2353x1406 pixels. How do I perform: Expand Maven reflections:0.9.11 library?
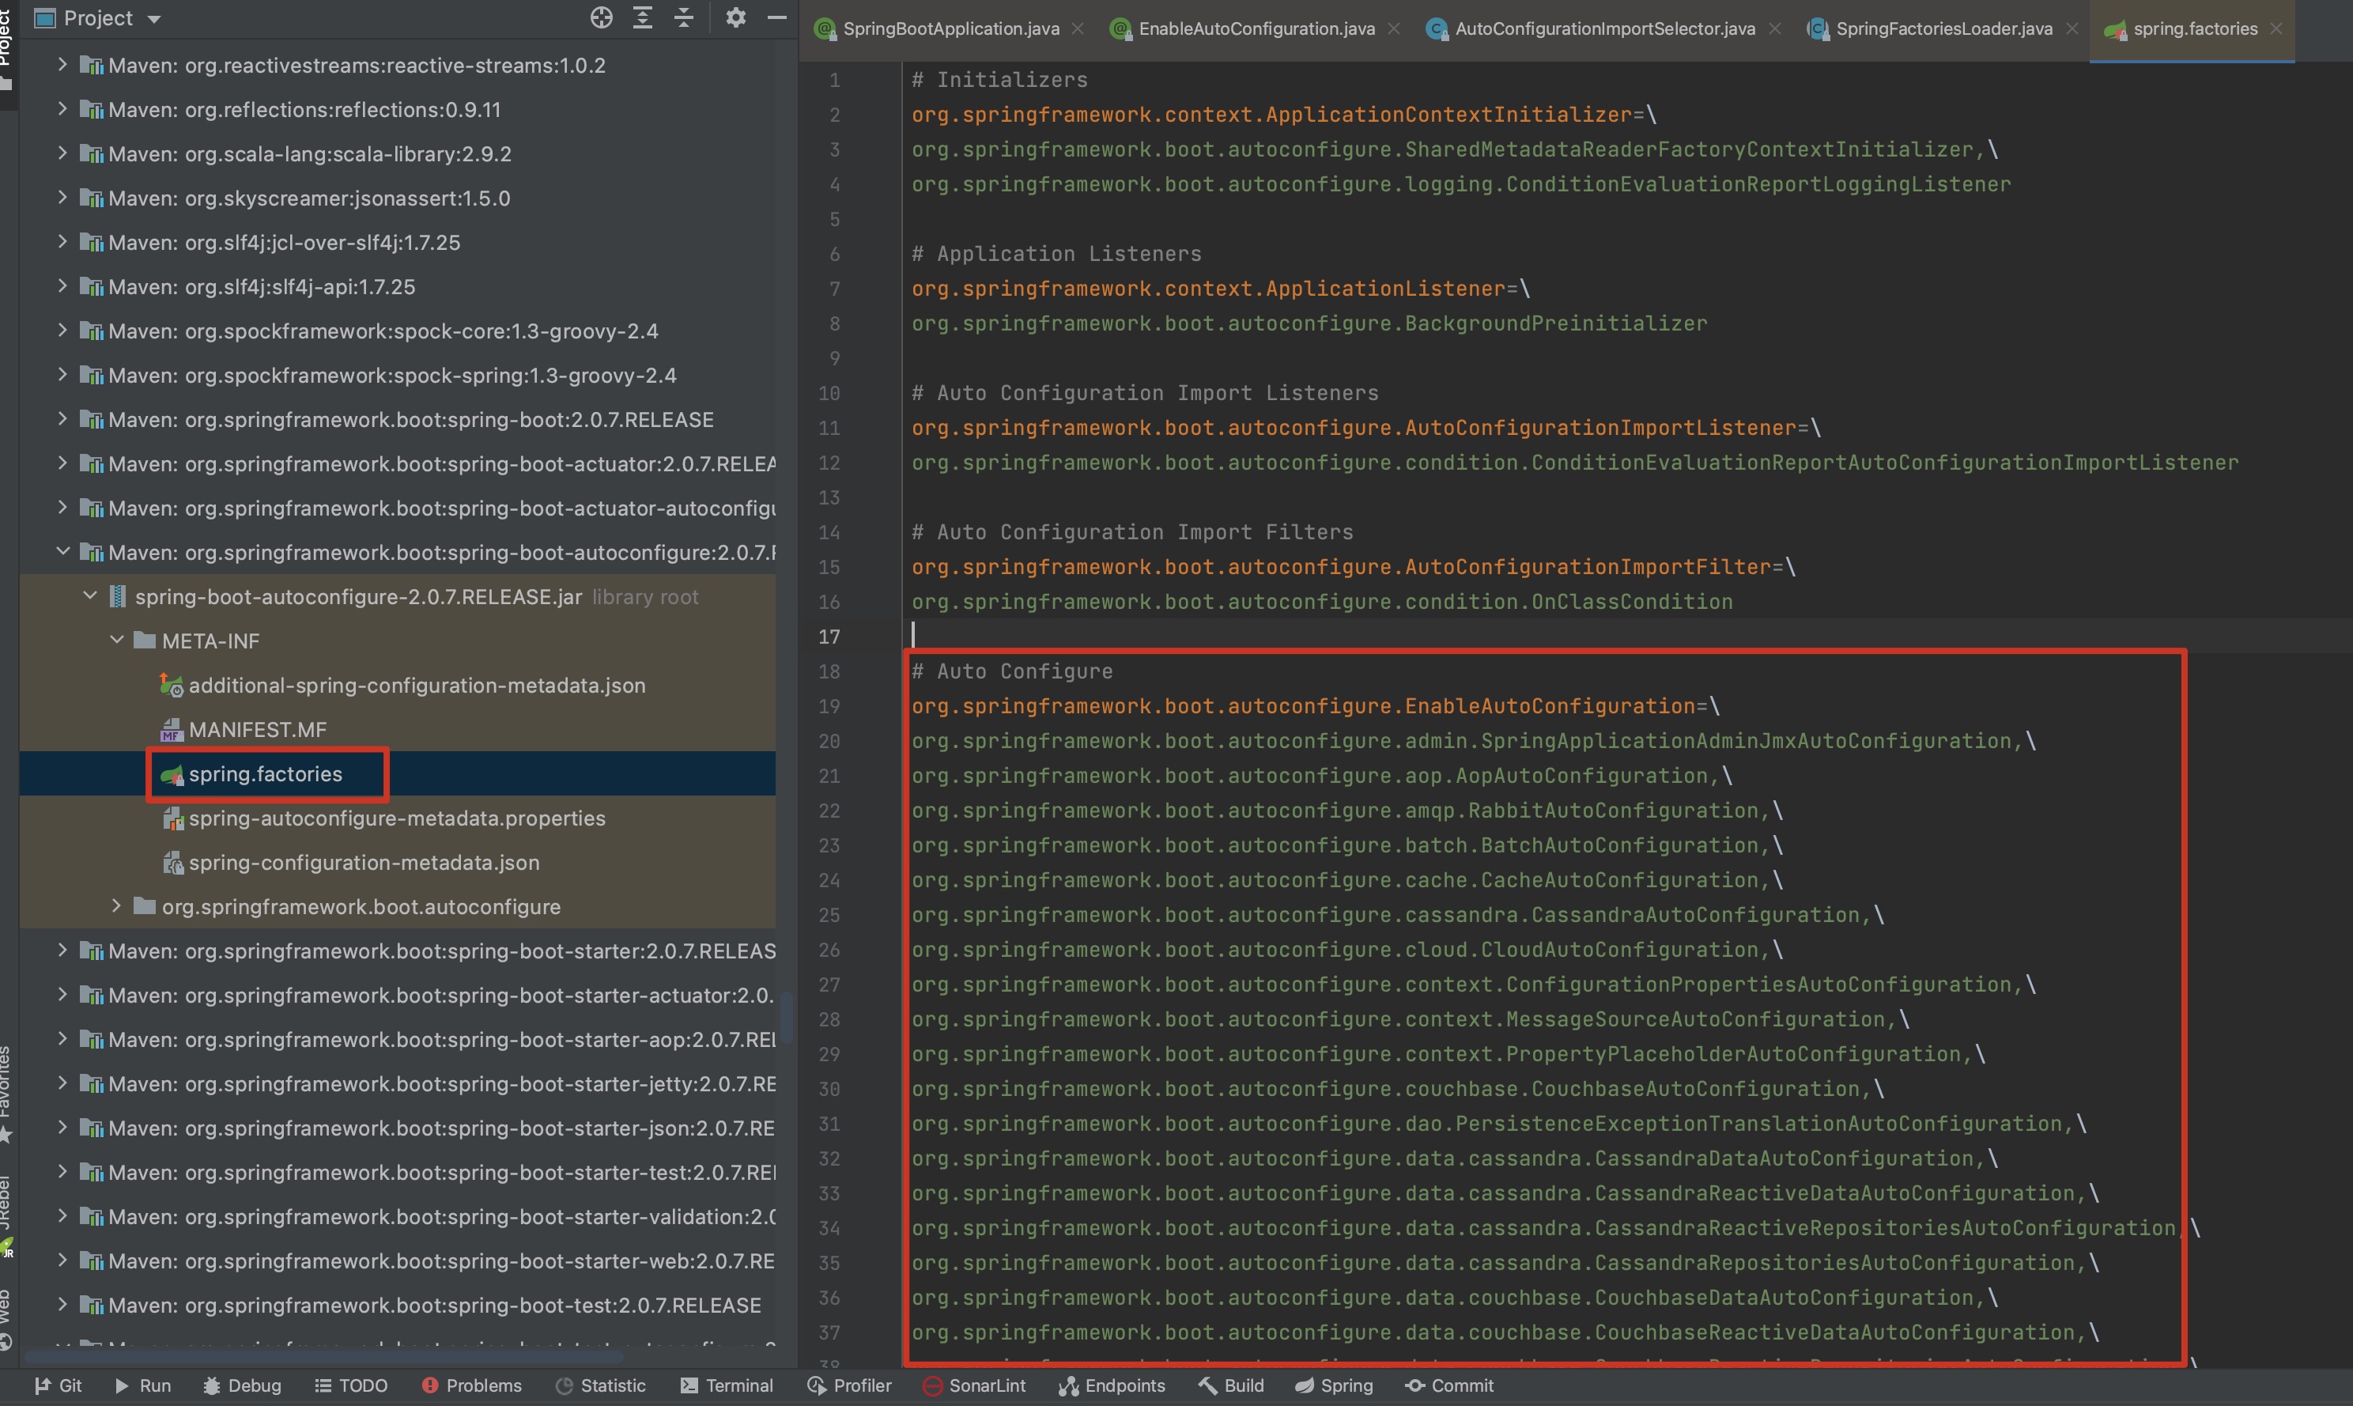coord(62,109)
